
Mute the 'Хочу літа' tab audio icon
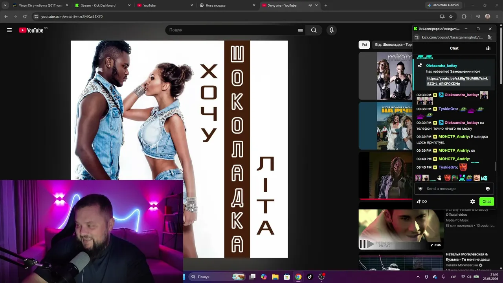click(310, 6)
